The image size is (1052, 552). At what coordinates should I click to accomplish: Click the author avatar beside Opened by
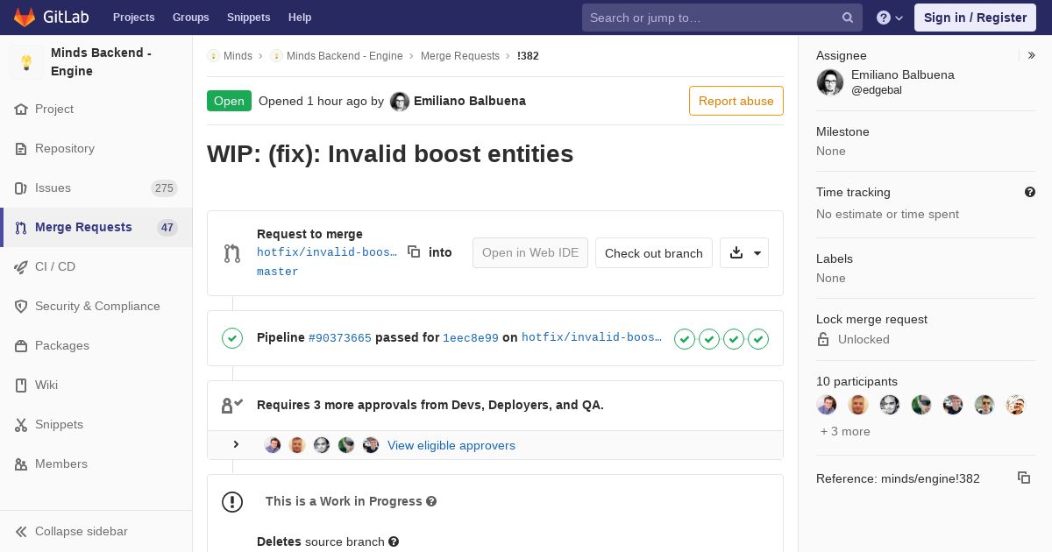coord(400,102)
